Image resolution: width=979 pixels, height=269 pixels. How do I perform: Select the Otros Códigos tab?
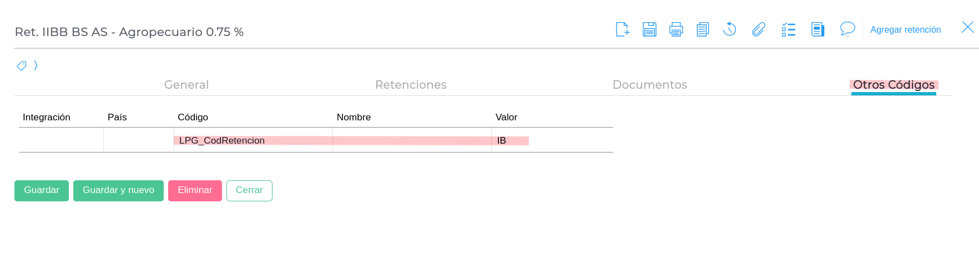pos(894,85)
